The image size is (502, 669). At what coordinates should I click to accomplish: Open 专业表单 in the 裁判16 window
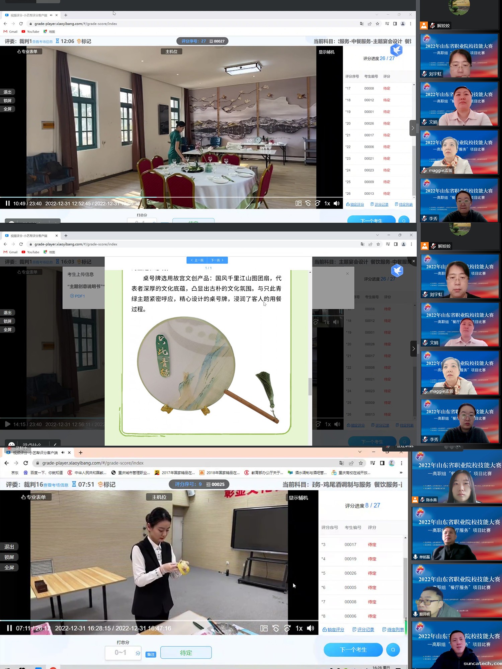(33, 497)
